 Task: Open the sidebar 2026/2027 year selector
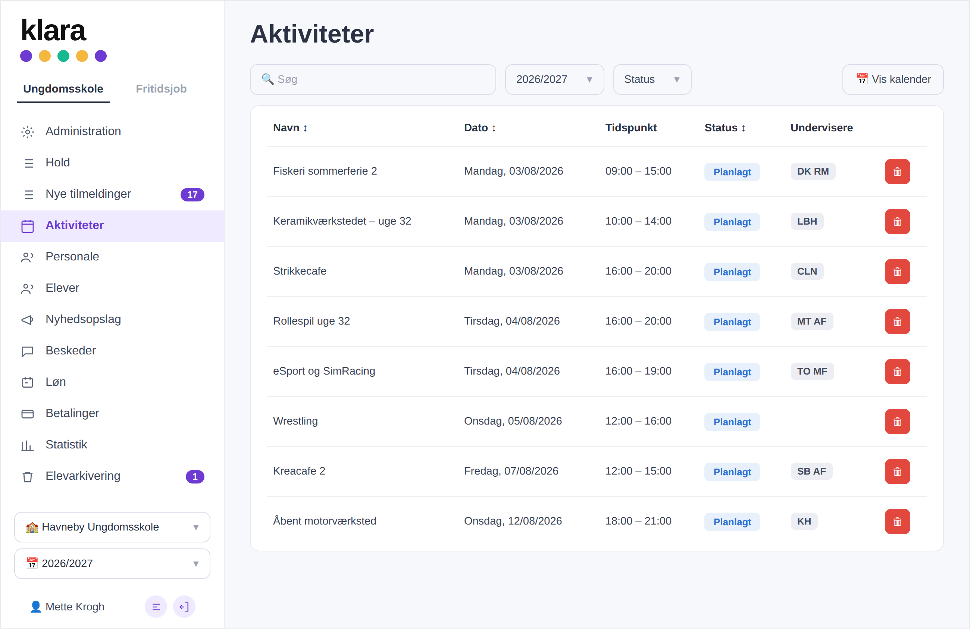click(x=112, y=564)
